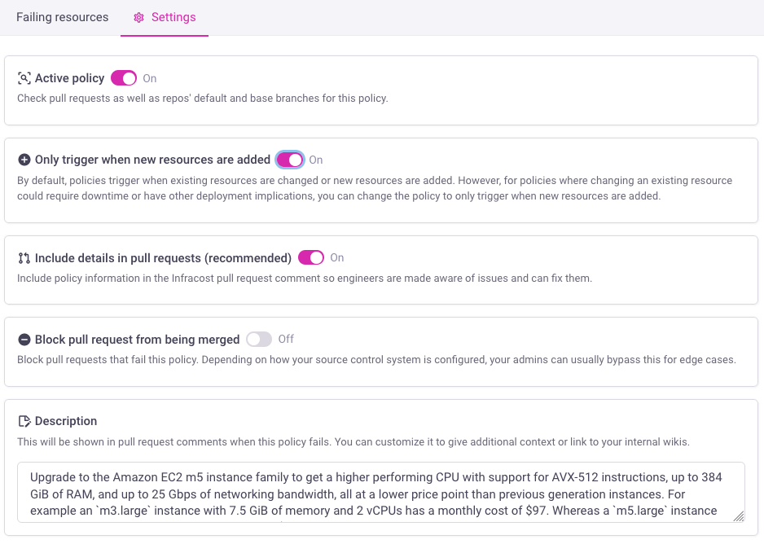Click 'By default, policies trigger when existing resources' text
The height and width of the screenshot is (544, 764).
tap(375, 188)
